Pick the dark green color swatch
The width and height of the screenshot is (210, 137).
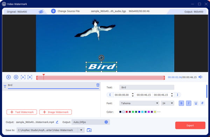click(x=136, y=112)
